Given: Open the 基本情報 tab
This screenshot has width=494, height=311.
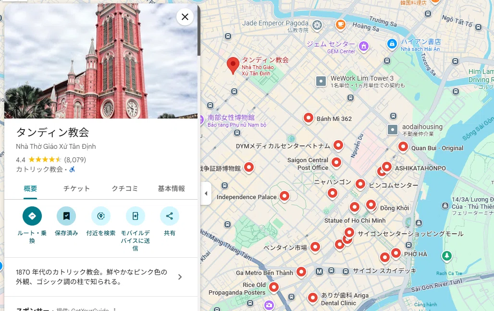Looking at the screenshot, I should click(x=172, y=189).
